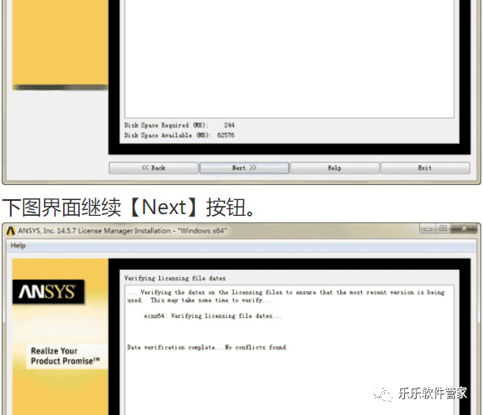Click the Help button beside Next

pos(334,168)
